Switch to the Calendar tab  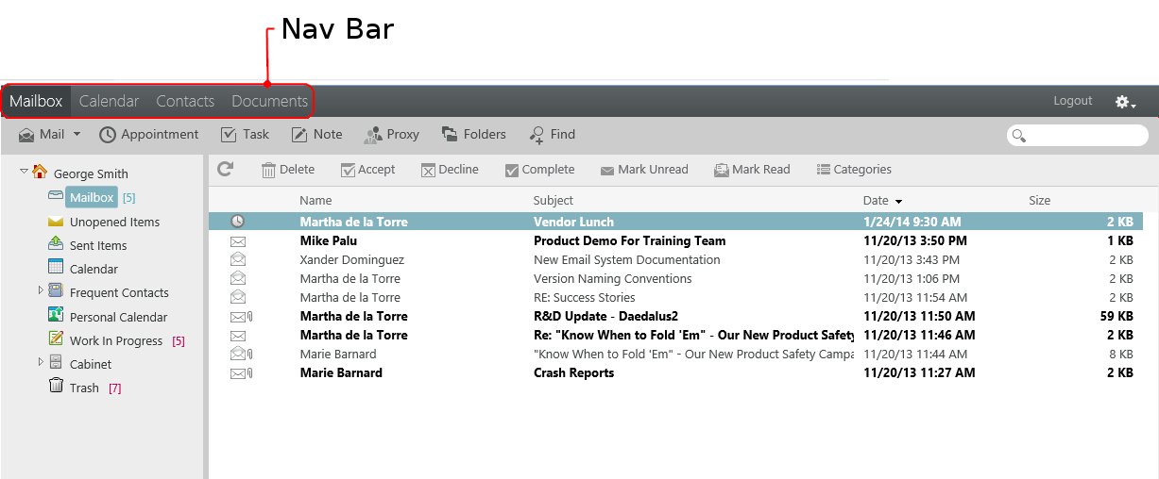click(109, 101)
